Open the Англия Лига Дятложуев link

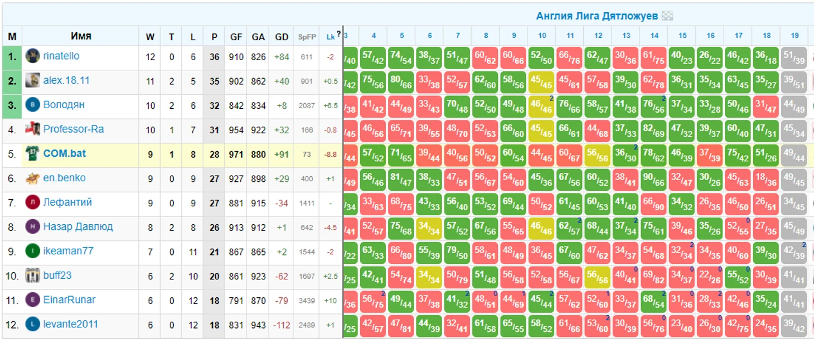click(597, 16)
